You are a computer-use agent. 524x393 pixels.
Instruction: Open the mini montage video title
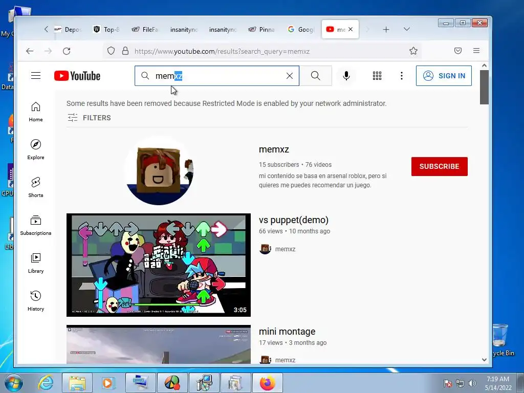click(287, 331)
